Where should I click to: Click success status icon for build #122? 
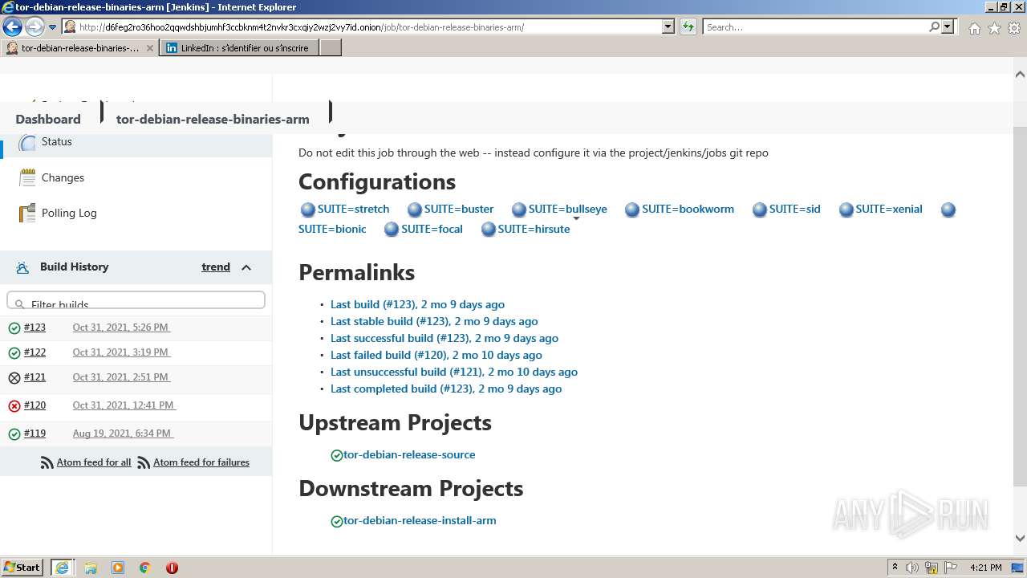coord(14,352)
